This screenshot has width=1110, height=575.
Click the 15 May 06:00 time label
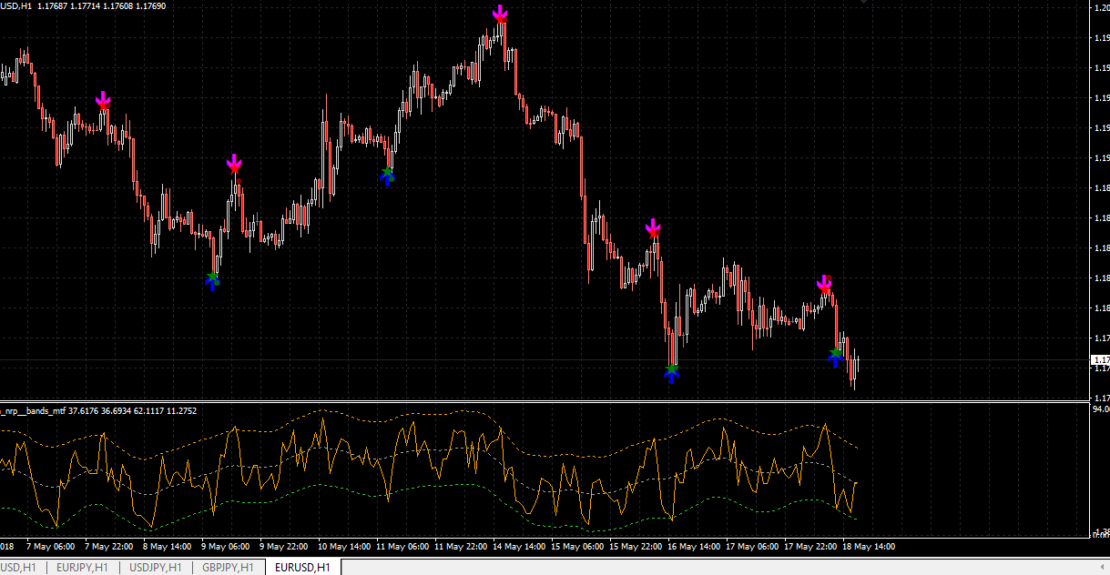pyautogui.click(x=577, y=547)
